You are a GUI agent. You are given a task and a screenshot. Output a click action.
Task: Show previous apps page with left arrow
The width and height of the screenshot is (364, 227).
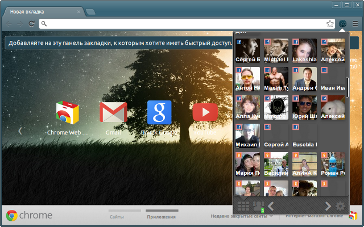[20, 131]
